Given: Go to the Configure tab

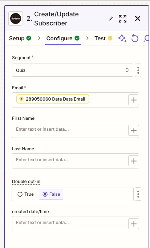Looking at the screenshot, I should pyautogui.click(x=63, y=38).
